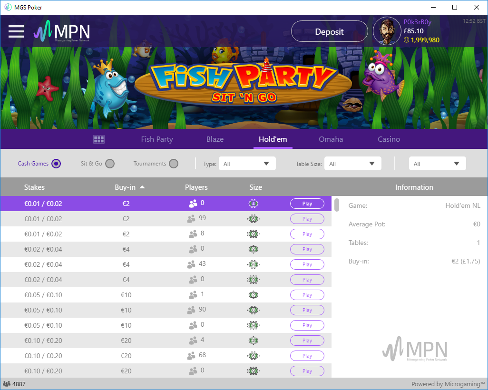Select the Sit & Go radio button
This screenshot has width=488, height=390.
pos(110,164)
